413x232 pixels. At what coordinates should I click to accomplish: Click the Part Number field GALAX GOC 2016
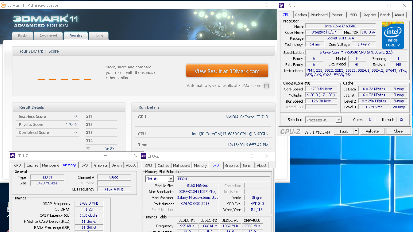pos(197,204)
